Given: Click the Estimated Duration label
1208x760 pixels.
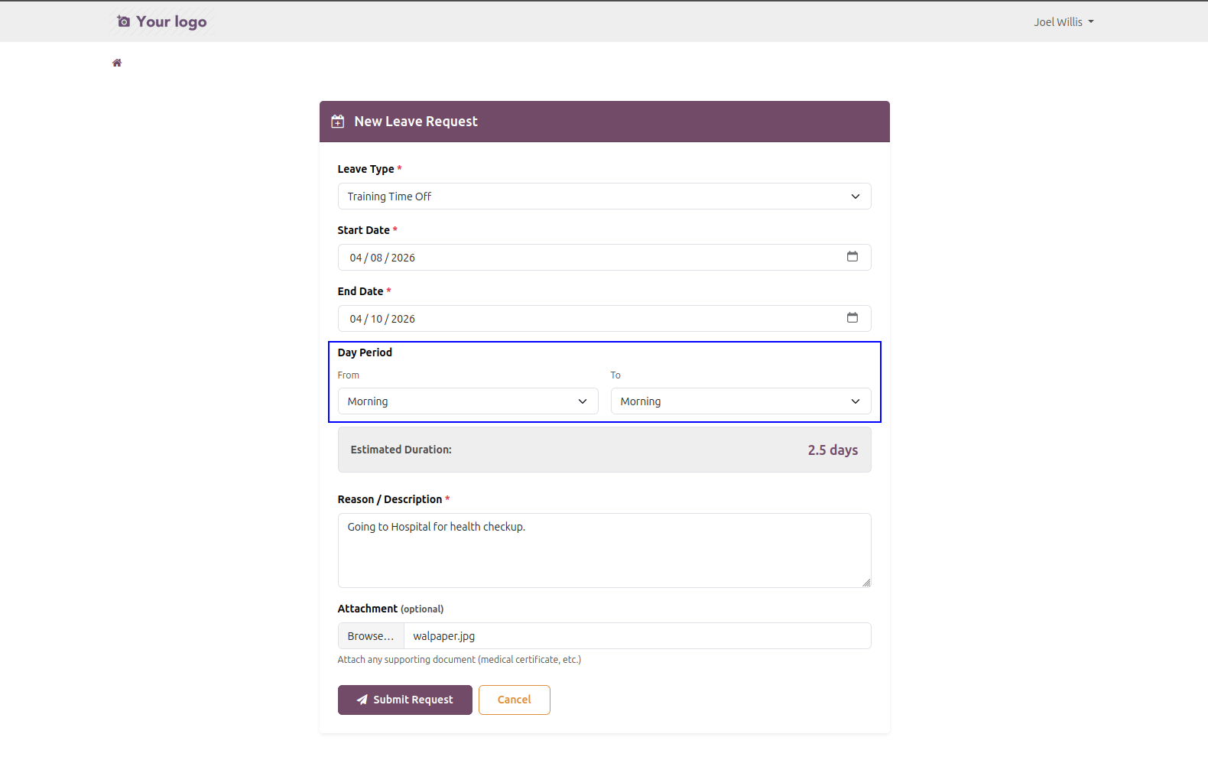Looking at the screenshot, I should pos(401,450).
